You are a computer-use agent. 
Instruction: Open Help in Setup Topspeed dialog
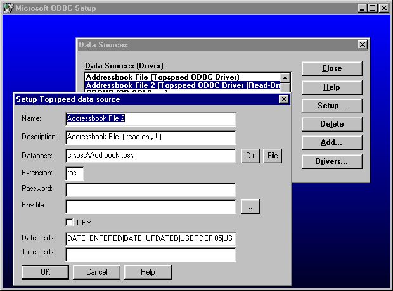(x=148, y=272)
